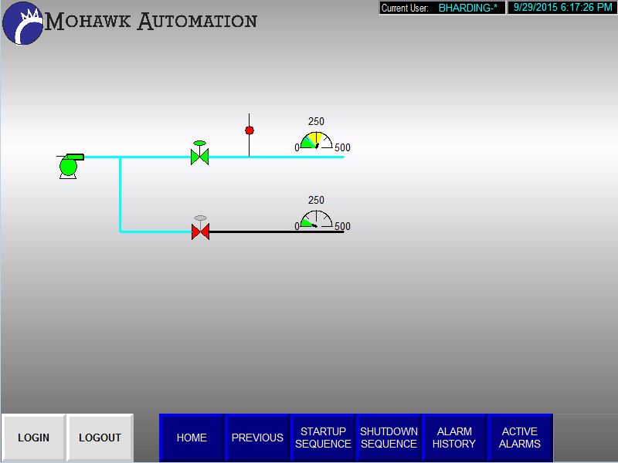618x463 pixels.
Task: Select the red closed valve on lower line
Action: click(x=200, y=228)
